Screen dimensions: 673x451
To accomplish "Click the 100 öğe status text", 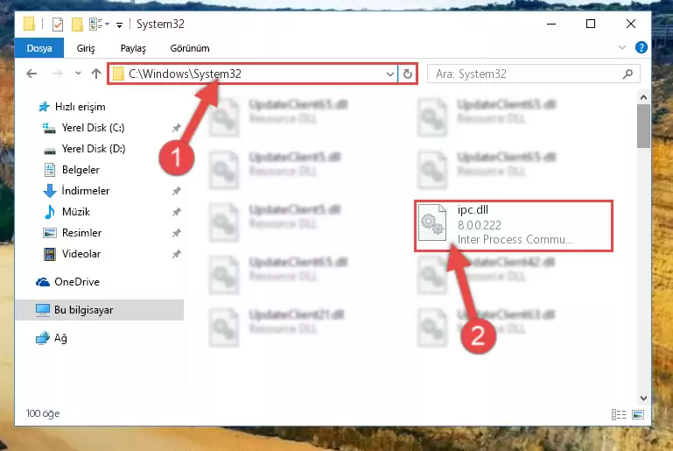I will point(43,413).
